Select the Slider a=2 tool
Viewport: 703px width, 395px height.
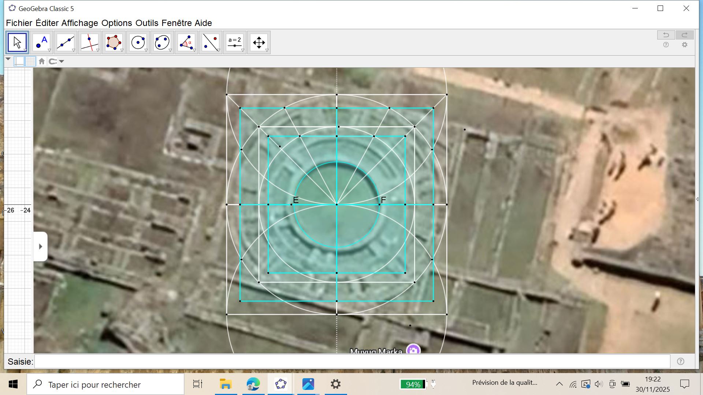[234, 42]
